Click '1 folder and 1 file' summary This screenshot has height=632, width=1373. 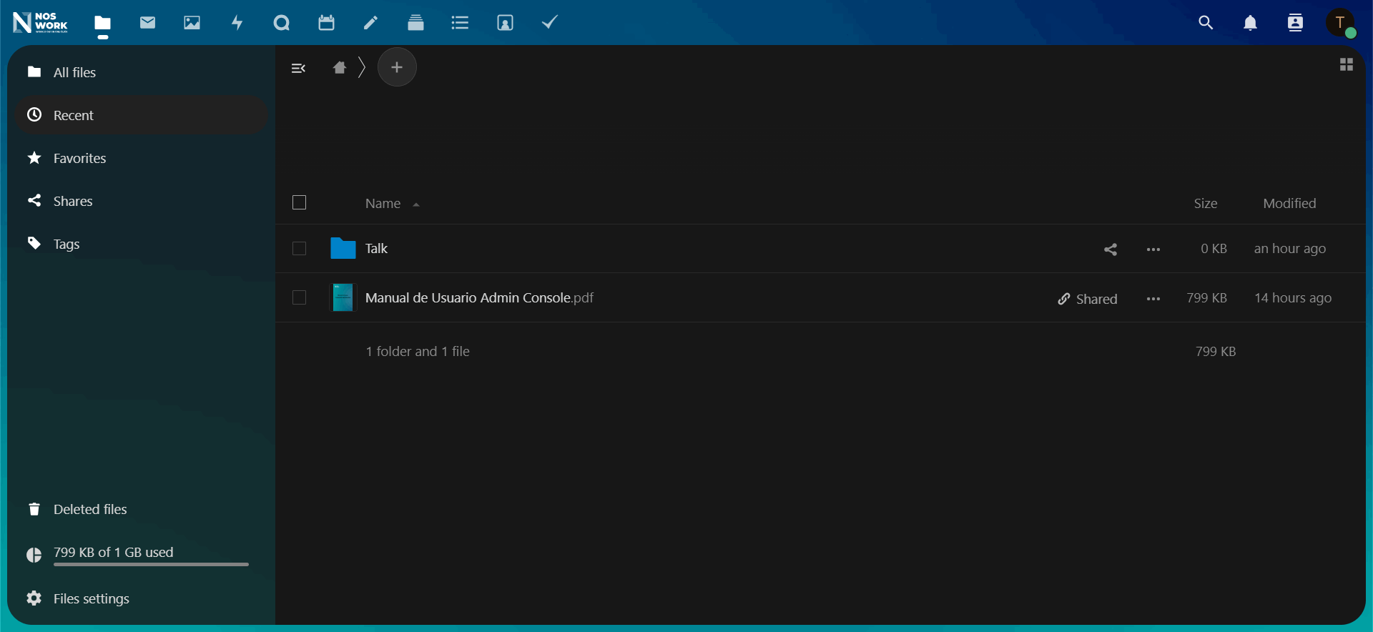pyautogui.click(x=418, y=352)
